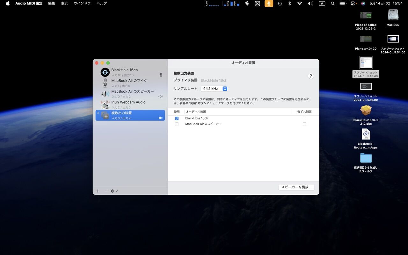Open the サンプルレート 44.1 kHz dropdown
Screen dimensions: 408x255
click(x=214, y=89)
